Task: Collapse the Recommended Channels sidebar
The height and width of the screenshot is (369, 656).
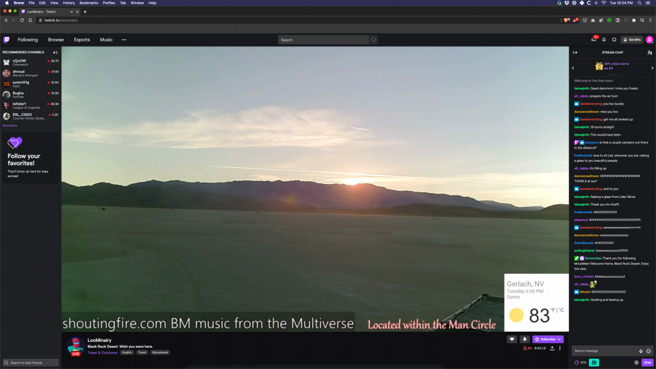Action: tap(55, 52)
